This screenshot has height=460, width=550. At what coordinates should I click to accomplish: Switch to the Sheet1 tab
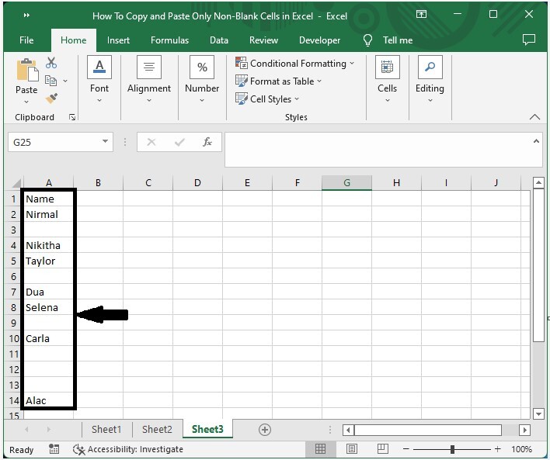click(x=106, y=430)
